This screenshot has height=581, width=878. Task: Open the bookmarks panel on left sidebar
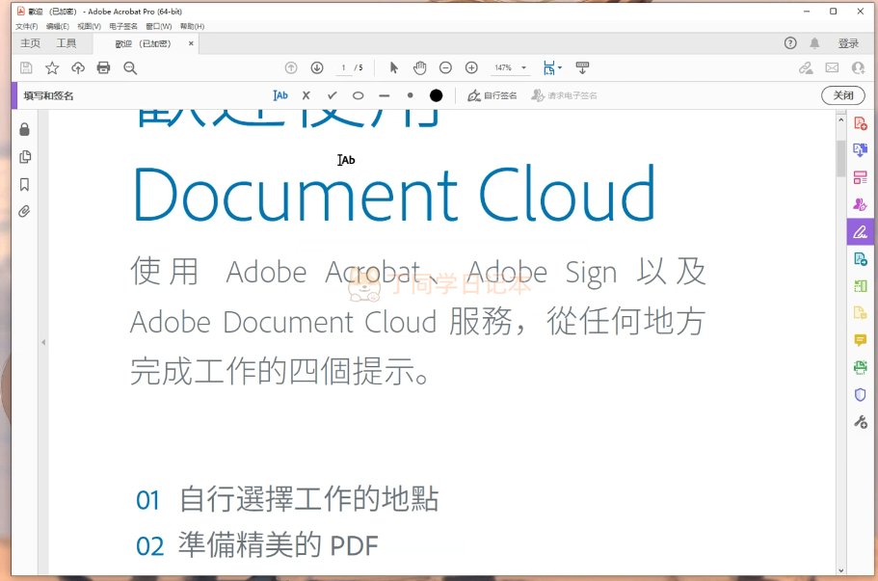click(25, 184)
